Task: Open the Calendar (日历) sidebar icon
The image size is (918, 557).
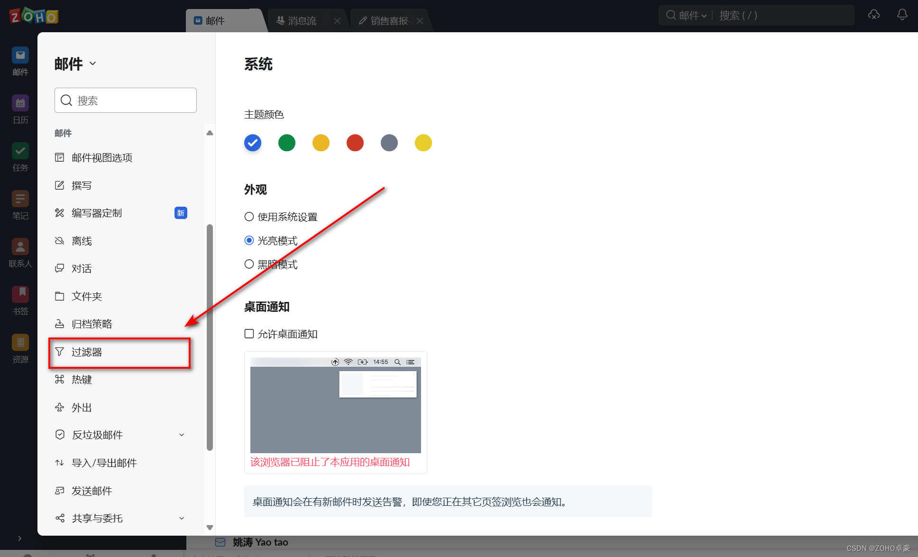Action: tap(20, 104)
